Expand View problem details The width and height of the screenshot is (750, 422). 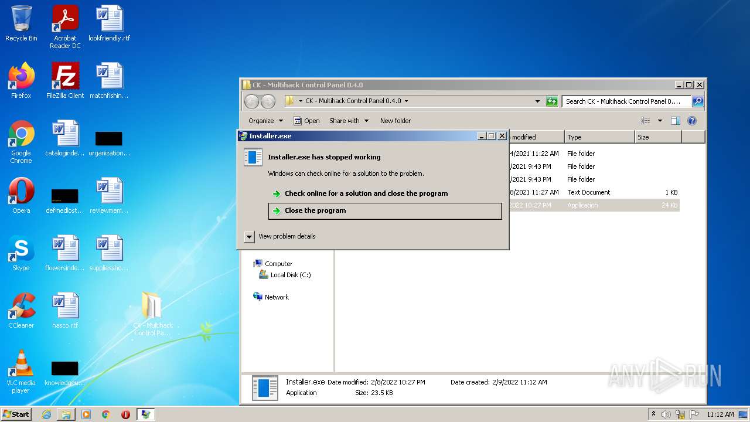(x=280, y=236)
